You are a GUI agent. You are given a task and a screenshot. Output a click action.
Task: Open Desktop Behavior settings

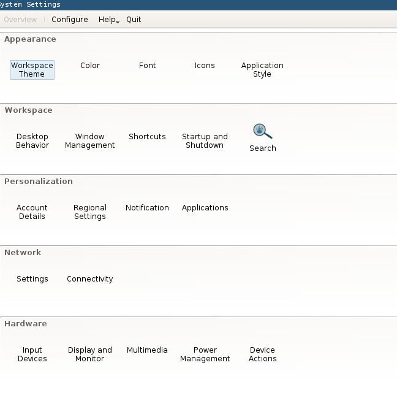(32, 141)
